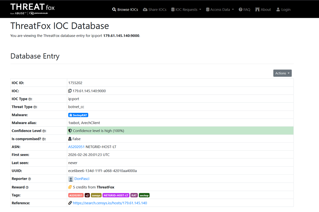This screenshot has height=212, width=319.
Task: Click the ThreatFox IOC Database heading
Action: pos(60,26)
